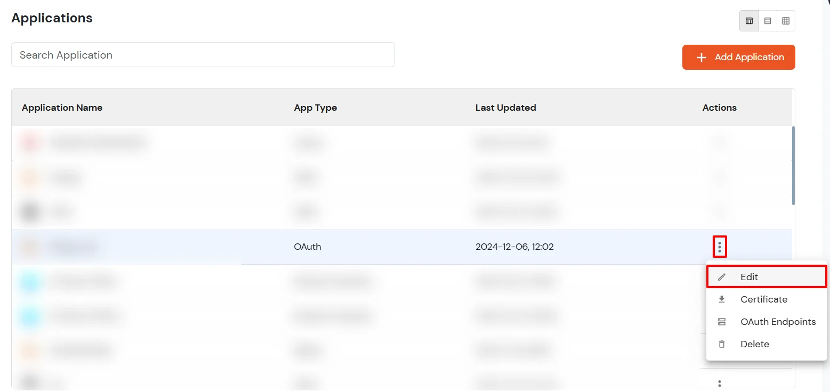Choose Delete from the context menu
This screenshot has height=392, width=830.
755,344
